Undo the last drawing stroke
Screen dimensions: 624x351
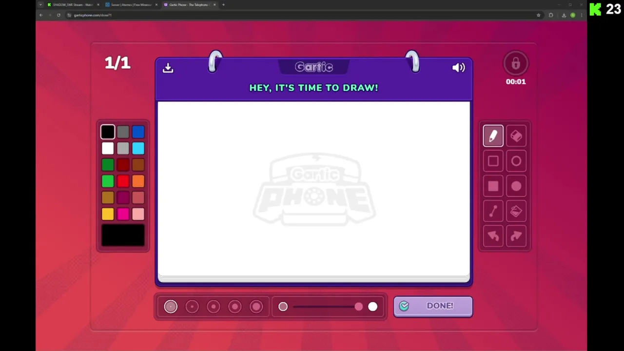pyautogui.click(x=493, y=236)
